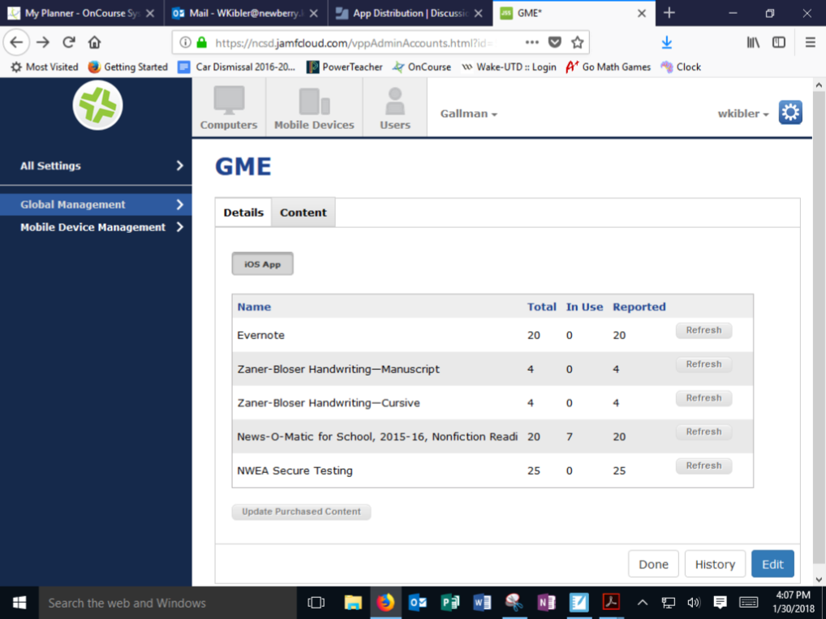The image size is (826, 619).
Task: Sort the table by the Name column
Action: pos(254,307)
